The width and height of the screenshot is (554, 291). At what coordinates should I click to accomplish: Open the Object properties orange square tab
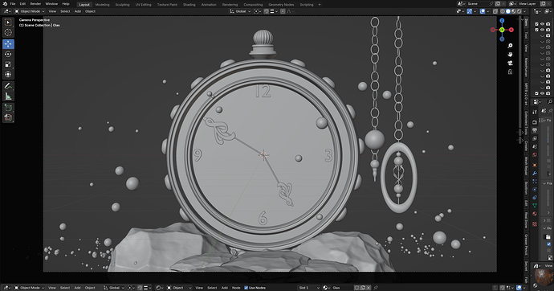point(535,165)
